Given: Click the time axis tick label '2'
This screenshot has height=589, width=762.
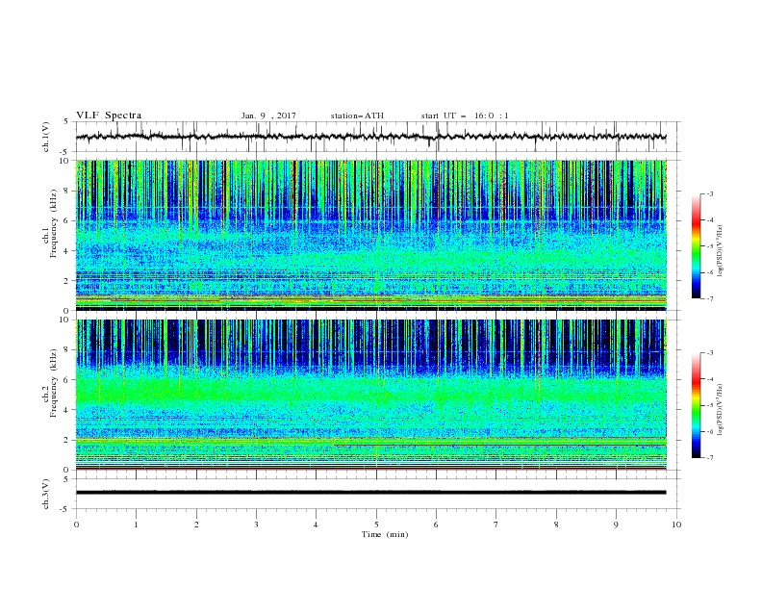Looking at the screenshot, I should pyautogui.click(x=196, y=525).
